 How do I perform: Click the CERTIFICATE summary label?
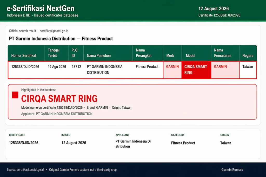(x=17, y=135)
